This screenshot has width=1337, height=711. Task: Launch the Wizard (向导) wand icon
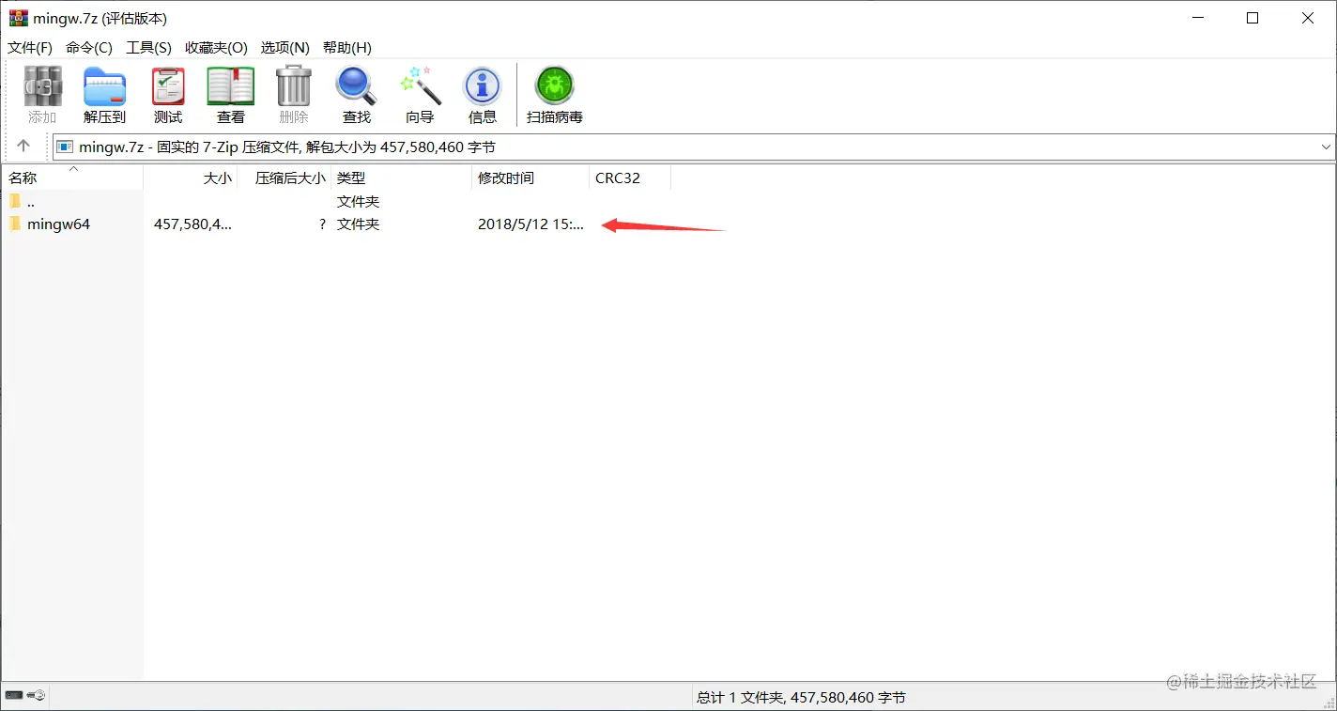coord(420,94)
